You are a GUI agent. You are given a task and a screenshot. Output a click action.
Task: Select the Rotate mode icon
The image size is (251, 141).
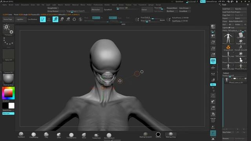pyautogui.click(x=68, y=19)
